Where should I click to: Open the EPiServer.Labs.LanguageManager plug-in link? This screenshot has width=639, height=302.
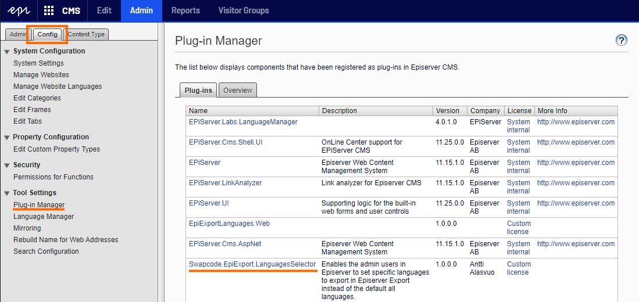(x=243, y=122)
